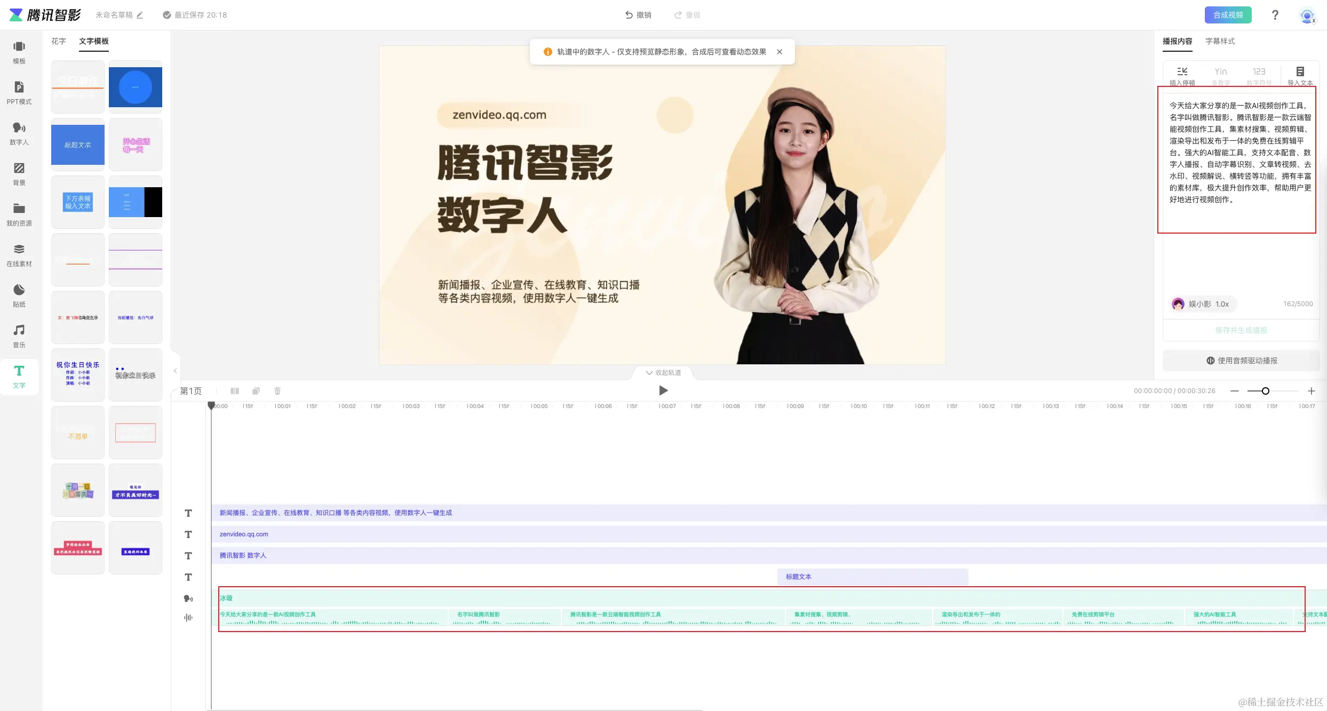Open the 贴纸 stickers panel
This screenshot has height=711, width=1327.
tap(19, 296)
